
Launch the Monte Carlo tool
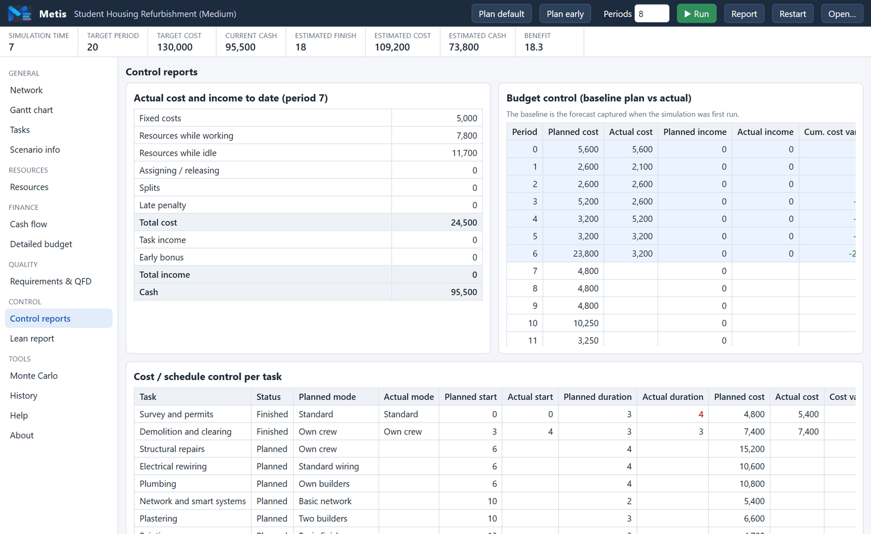click(x=59, y=376)
